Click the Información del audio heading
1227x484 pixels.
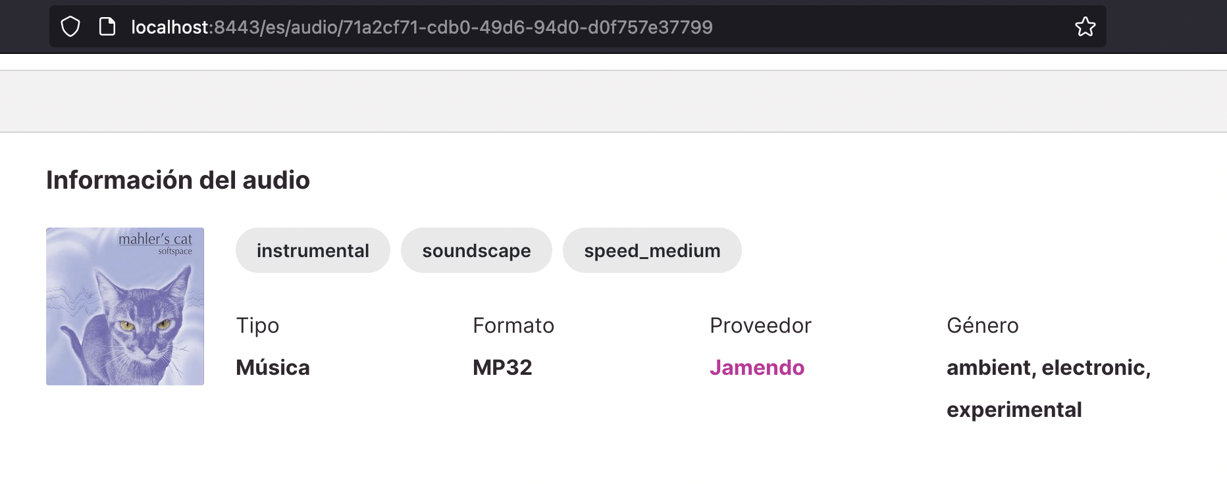coord(178,179)
